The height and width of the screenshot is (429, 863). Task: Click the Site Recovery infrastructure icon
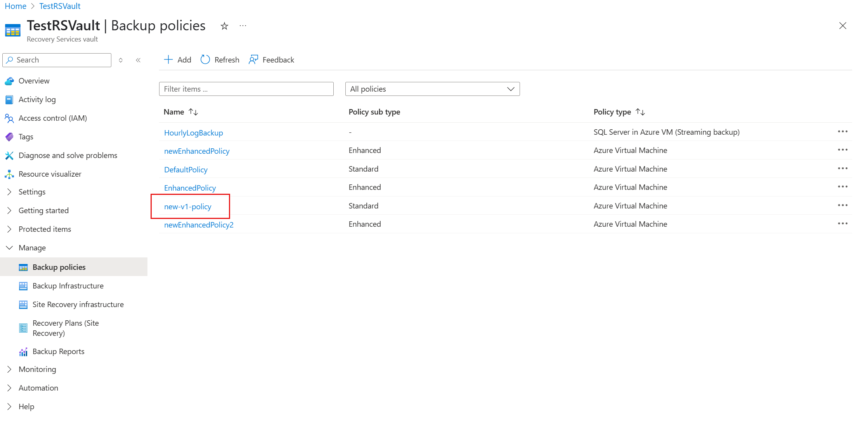click(23, 305)
